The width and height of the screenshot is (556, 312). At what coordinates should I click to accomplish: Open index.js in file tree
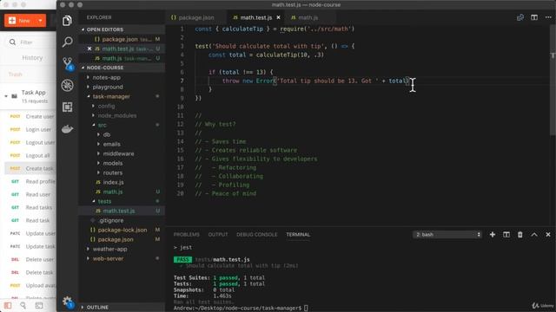113,182
